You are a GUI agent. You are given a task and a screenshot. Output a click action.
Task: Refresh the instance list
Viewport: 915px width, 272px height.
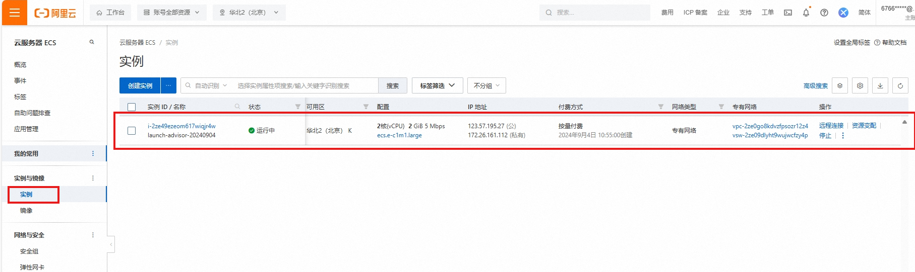[900, 85]
